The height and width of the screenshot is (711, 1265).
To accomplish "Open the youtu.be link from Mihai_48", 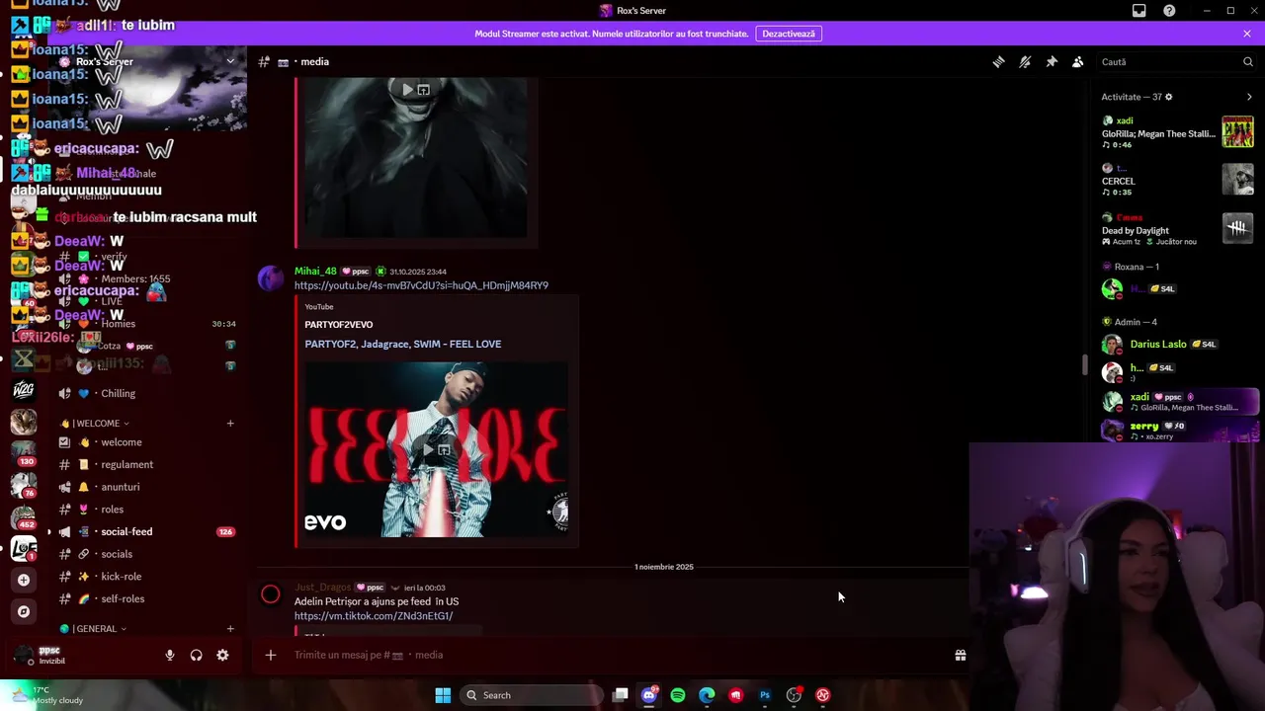I will coord(421,285).
